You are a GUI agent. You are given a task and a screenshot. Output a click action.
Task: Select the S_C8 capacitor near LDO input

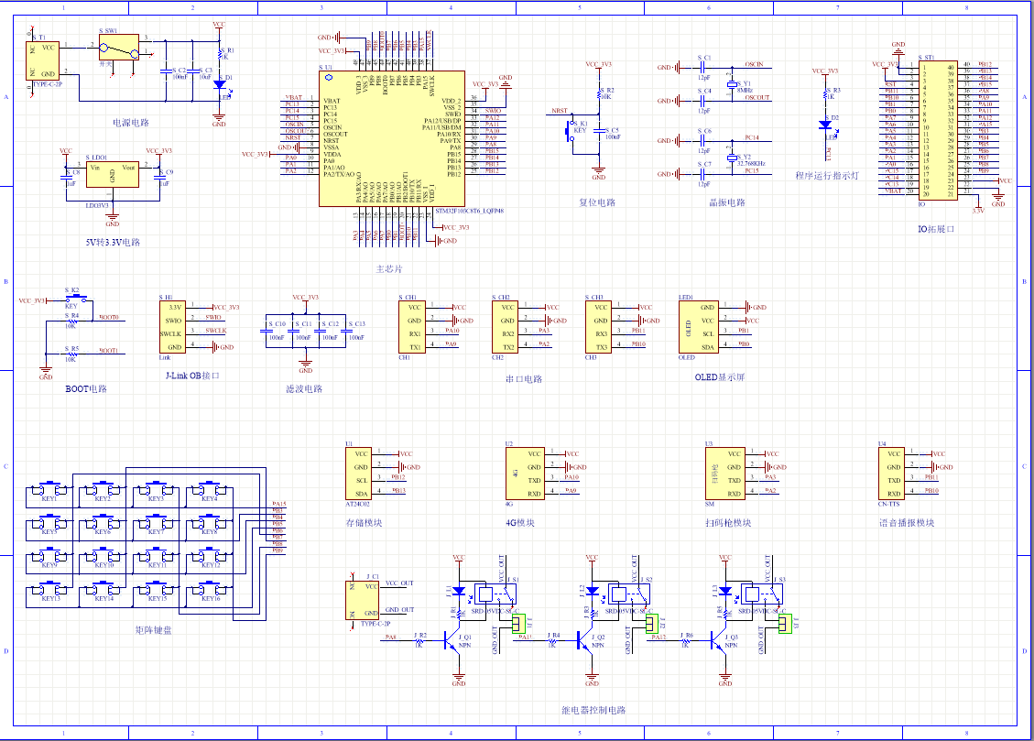click(x=66, y=177)
